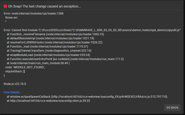The image size is (185, 115).
Task: Click the resolveForCJSWithHooks stack entry
Action: pos(55,42)
